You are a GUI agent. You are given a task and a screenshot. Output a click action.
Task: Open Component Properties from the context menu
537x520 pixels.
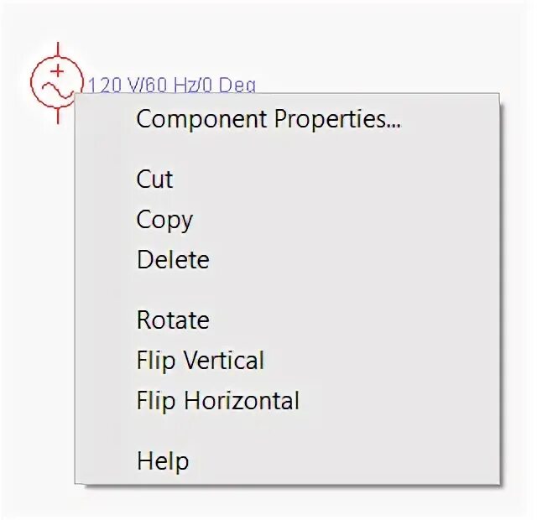point(268,119)
